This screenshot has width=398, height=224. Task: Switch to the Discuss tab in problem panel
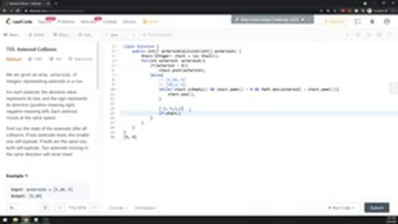[61, 35]
